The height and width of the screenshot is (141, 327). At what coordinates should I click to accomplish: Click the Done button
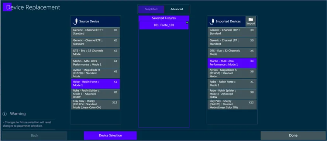(x=293, y=135)
